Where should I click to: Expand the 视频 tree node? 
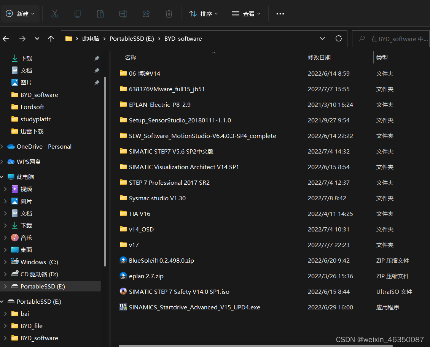[5, 189]
